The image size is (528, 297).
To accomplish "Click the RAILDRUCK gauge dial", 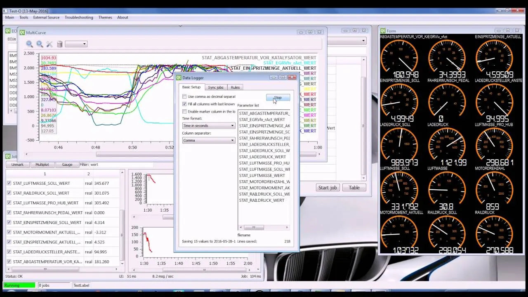I will (494, 232).
